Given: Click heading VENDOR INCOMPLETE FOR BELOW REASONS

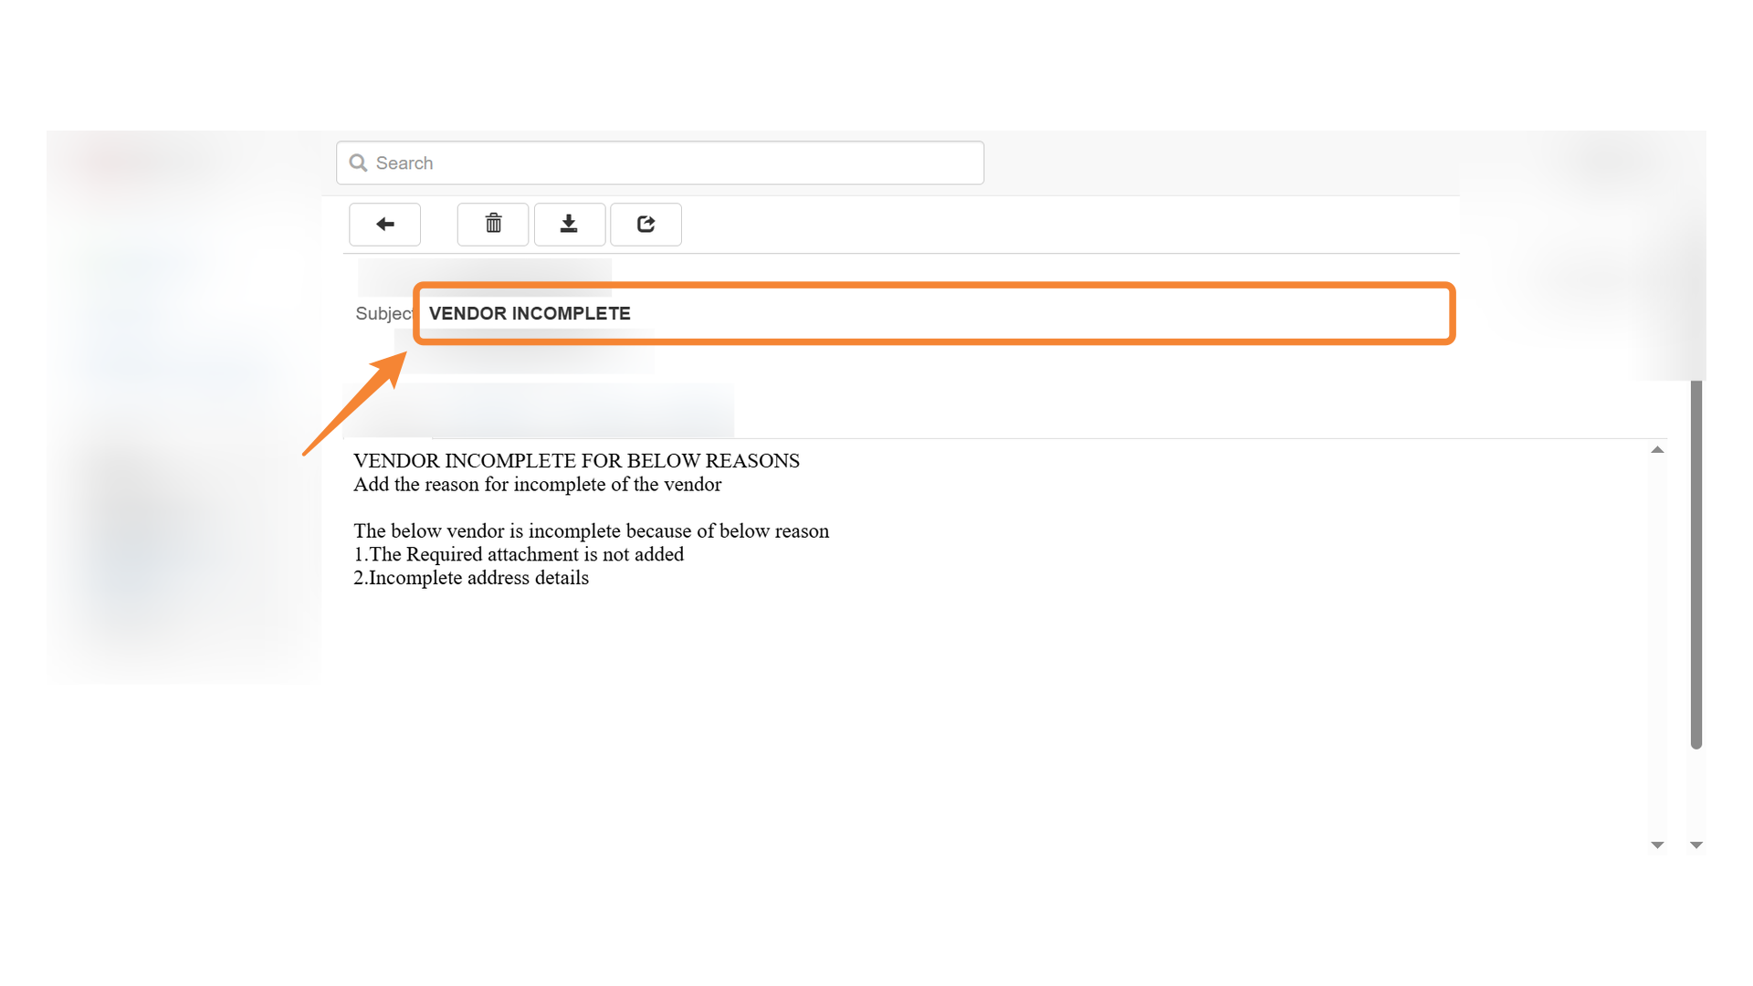Looking at the screenshot, I should [x=576, y=461].
